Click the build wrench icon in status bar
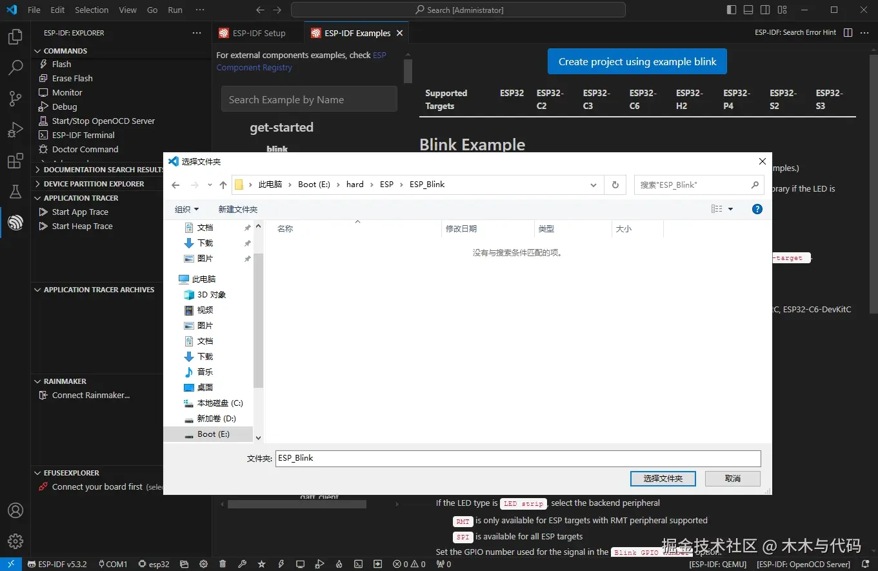The height and width of the screenshot is (571, 878). [242, 564]
